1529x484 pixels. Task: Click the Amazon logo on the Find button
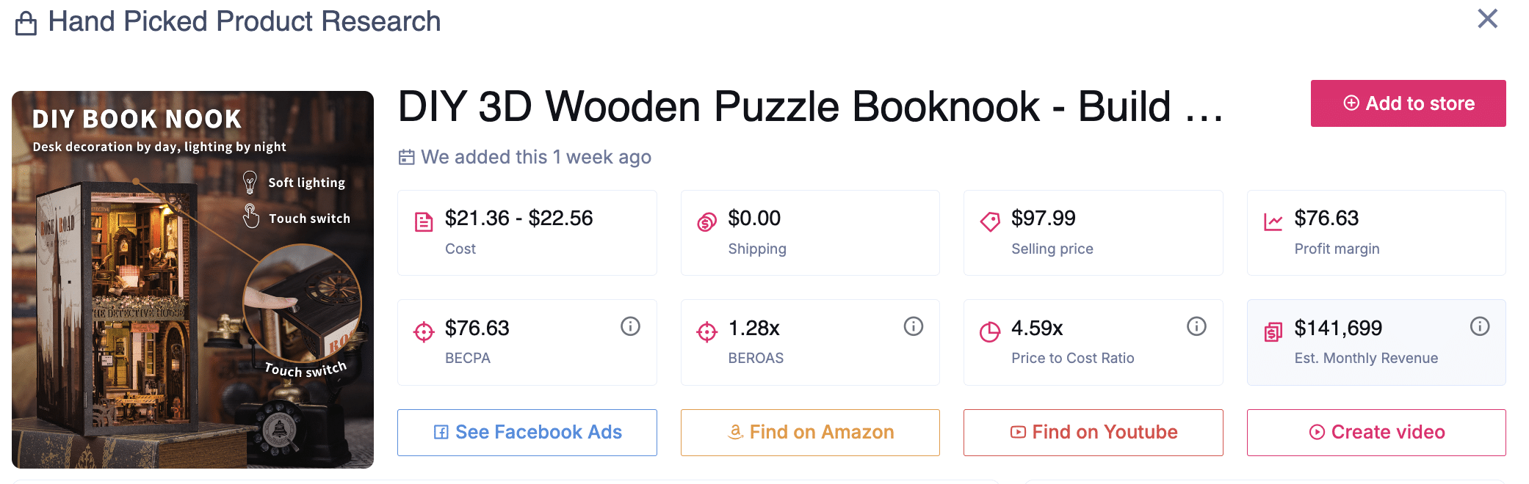click(x=735, y=432)
